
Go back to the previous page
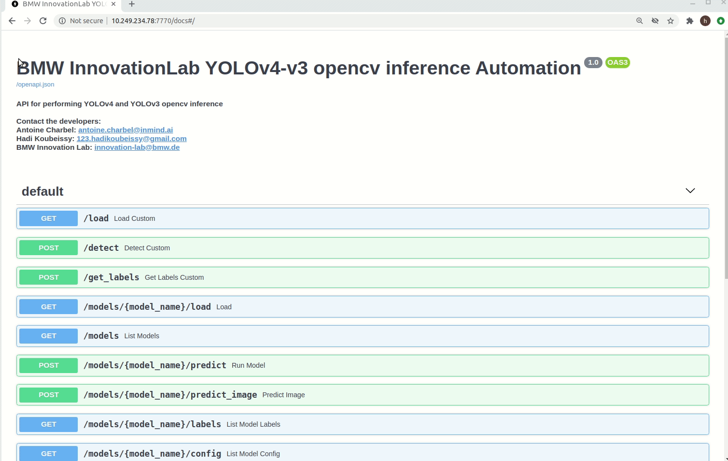tap(12, 21)
